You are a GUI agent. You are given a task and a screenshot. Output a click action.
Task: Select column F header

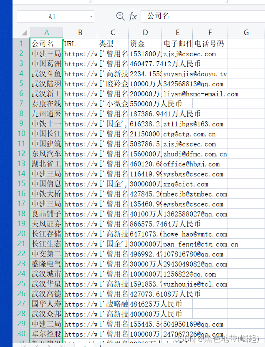pos(210,33)
